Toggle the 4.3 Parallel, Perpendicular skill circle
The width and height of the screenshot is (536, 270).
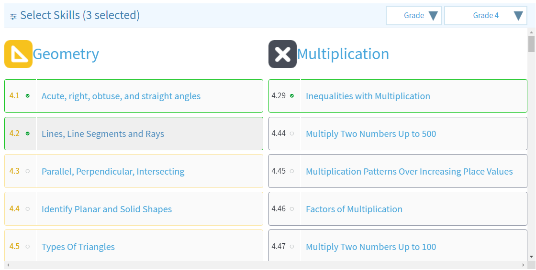tap(28, 171)
